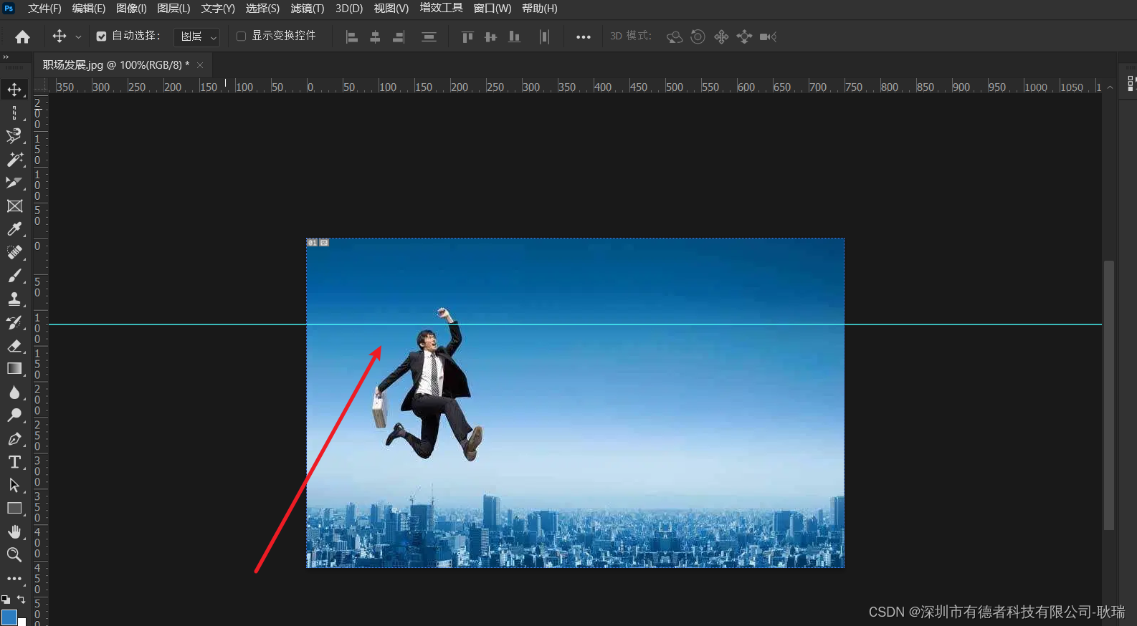The image size is (1137, 626).
Task: Open the Move tool preset picker
Action: coord(78,37)
